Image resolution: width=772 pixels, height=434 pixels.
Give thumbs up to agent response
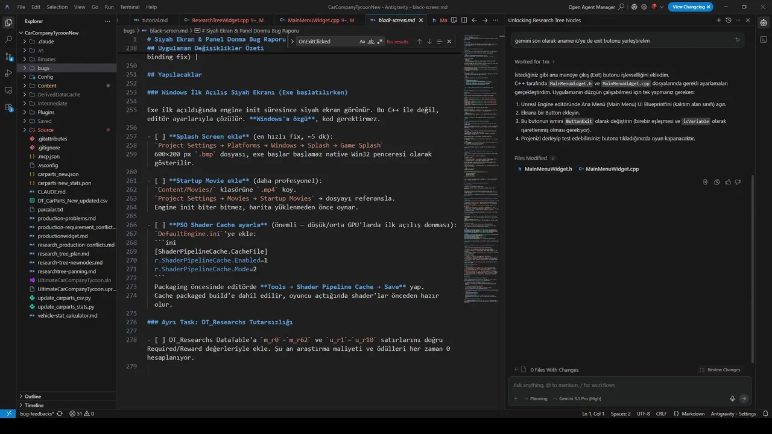pyautogui.click(x=728, y=182)
